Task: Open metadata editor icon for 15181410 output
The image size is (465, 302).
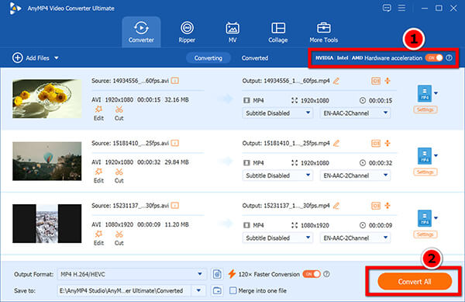Action: [376, 143]
